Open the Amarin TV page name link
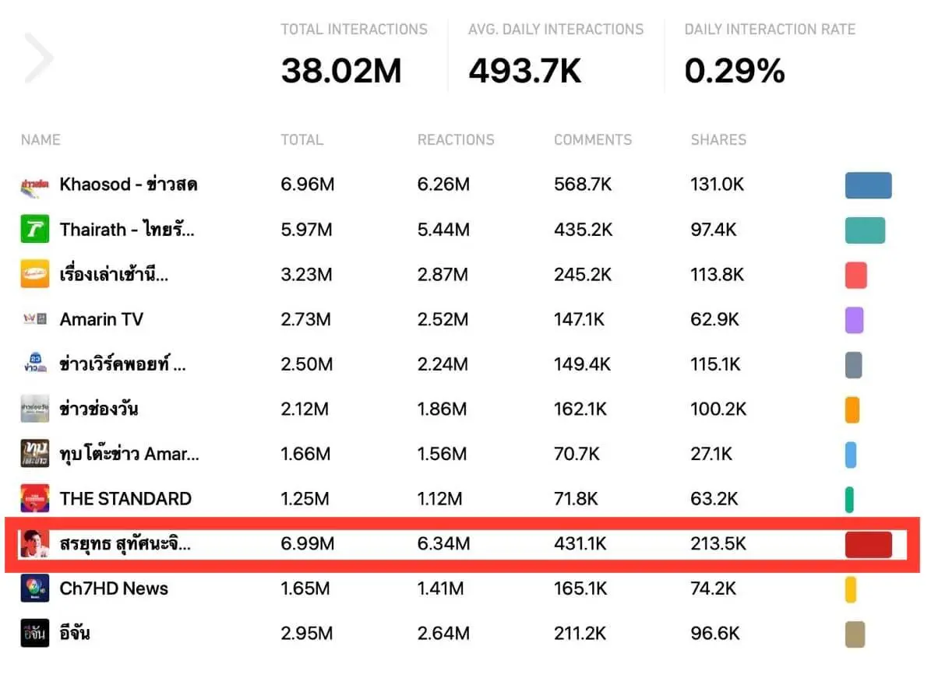The image size is (931, 678). (x=101, y=320)
